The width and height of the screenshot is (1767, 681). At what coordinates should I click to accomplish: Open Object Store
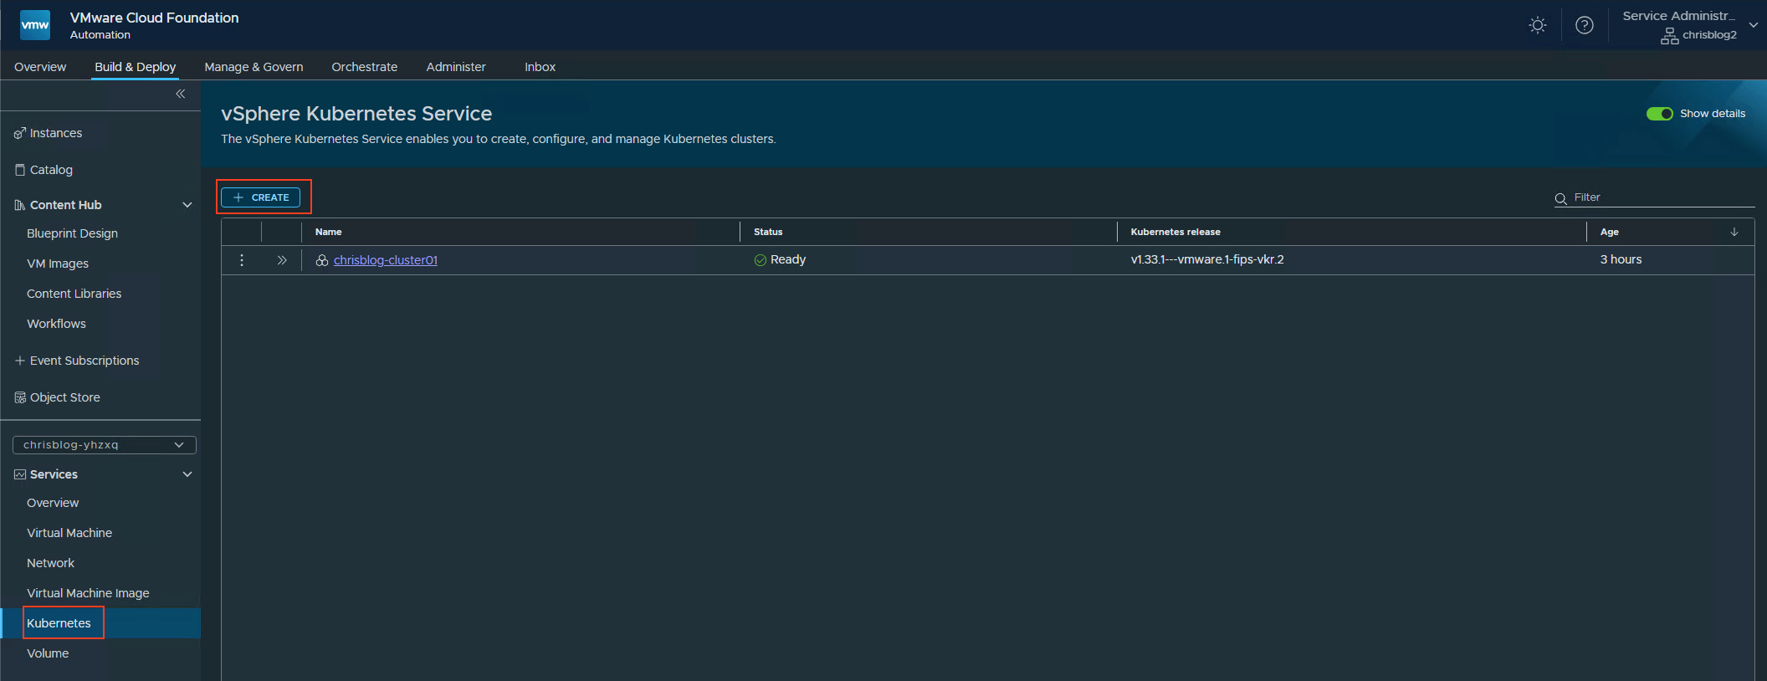click(65, 397)
